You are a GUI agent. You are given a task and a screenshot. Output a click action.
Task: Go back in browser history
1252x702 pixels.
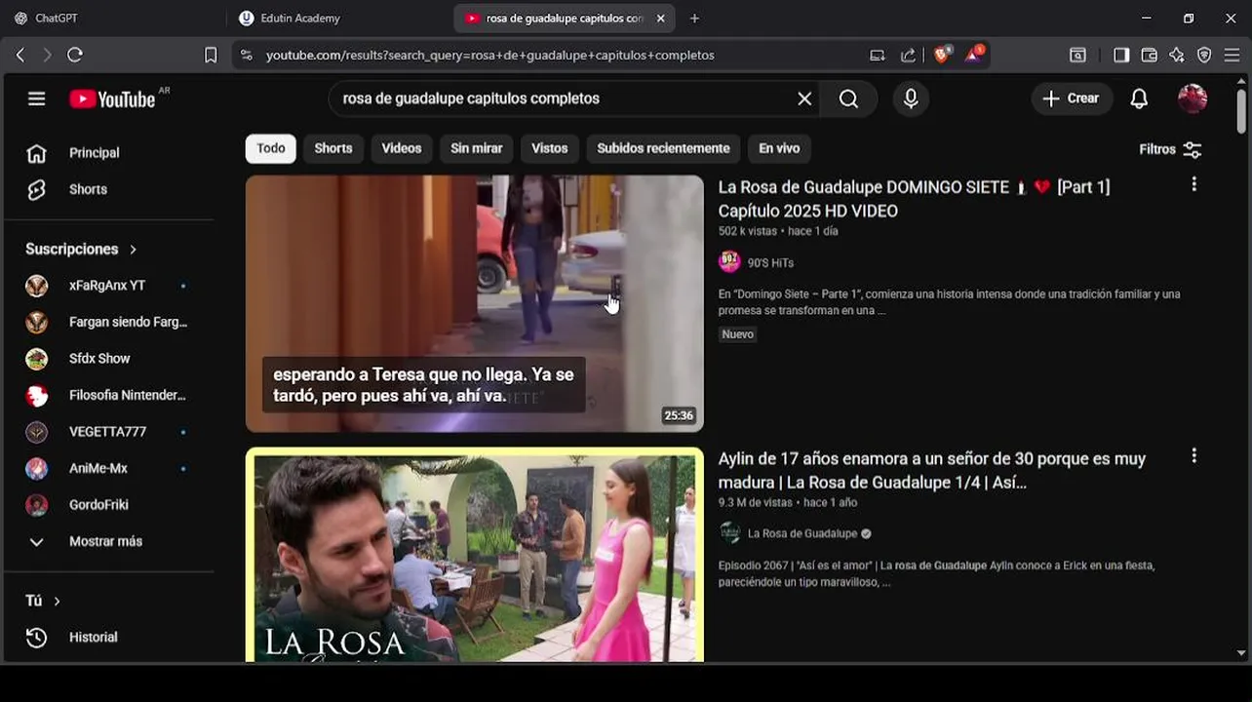coord(20,55)
